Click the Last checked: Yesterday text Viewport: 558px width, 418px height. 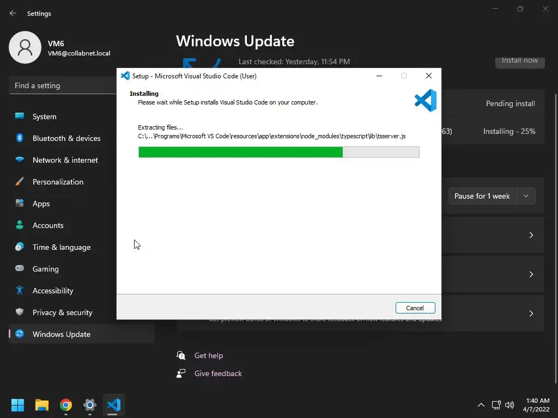(x=294, y=62)
